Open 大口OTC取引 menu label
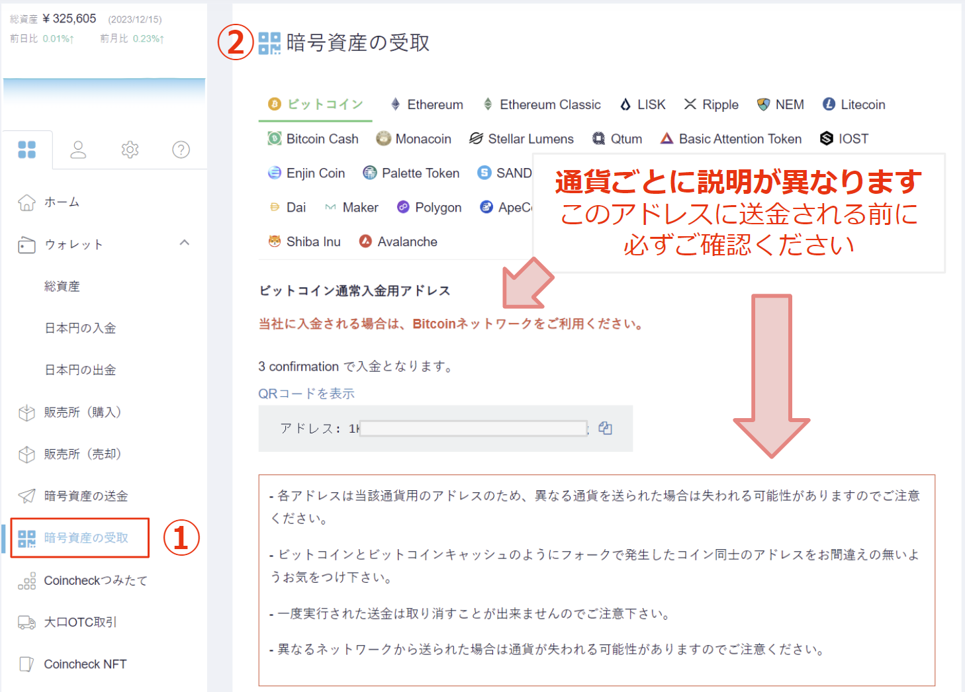This screenshot has height=692, width=965. [80, 623]
